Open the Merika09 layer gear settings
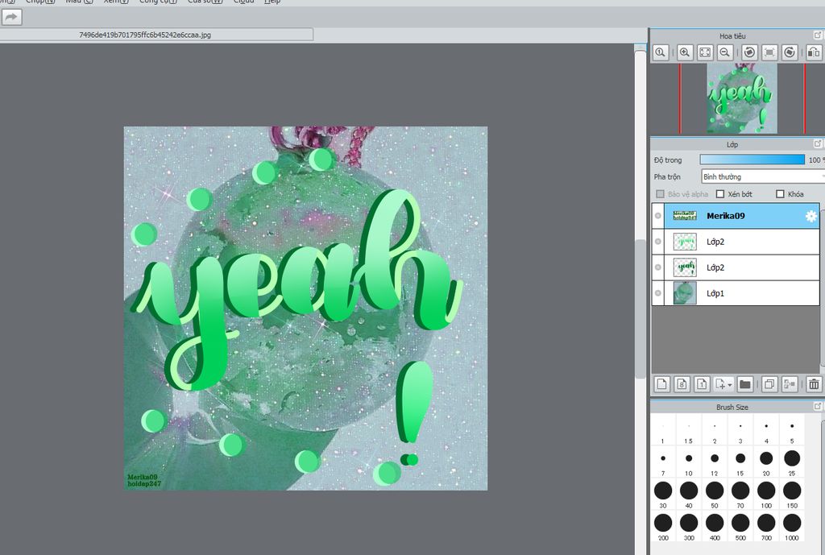 [x=811, y=216]
